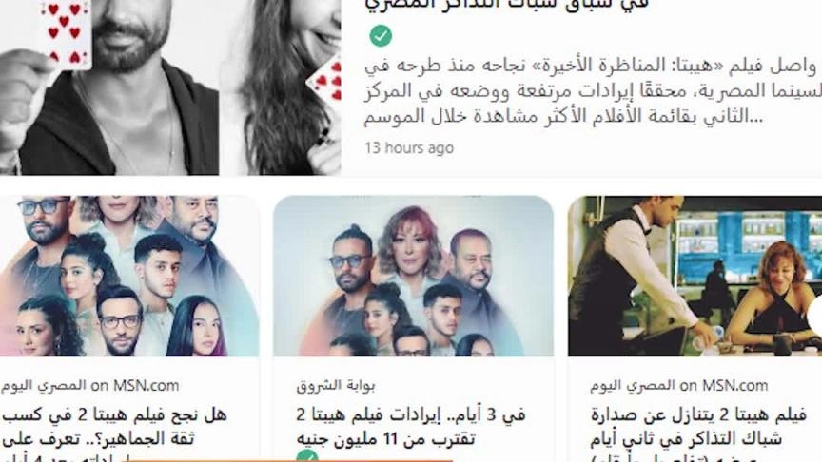This screenshot has height=462, width=822.
Task: Click المصري اليوم on MSN.com on bartender card
Action: [679, 386]
